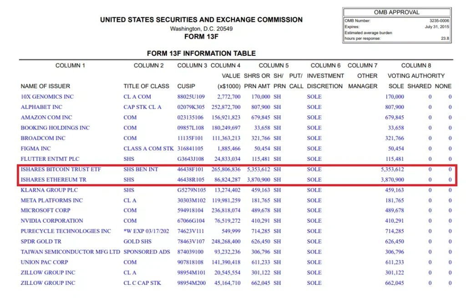The height and width of the screenshot is (303, 466).
Task: Click the NAME OF ISSUER column header
Action: pos(46,86)
